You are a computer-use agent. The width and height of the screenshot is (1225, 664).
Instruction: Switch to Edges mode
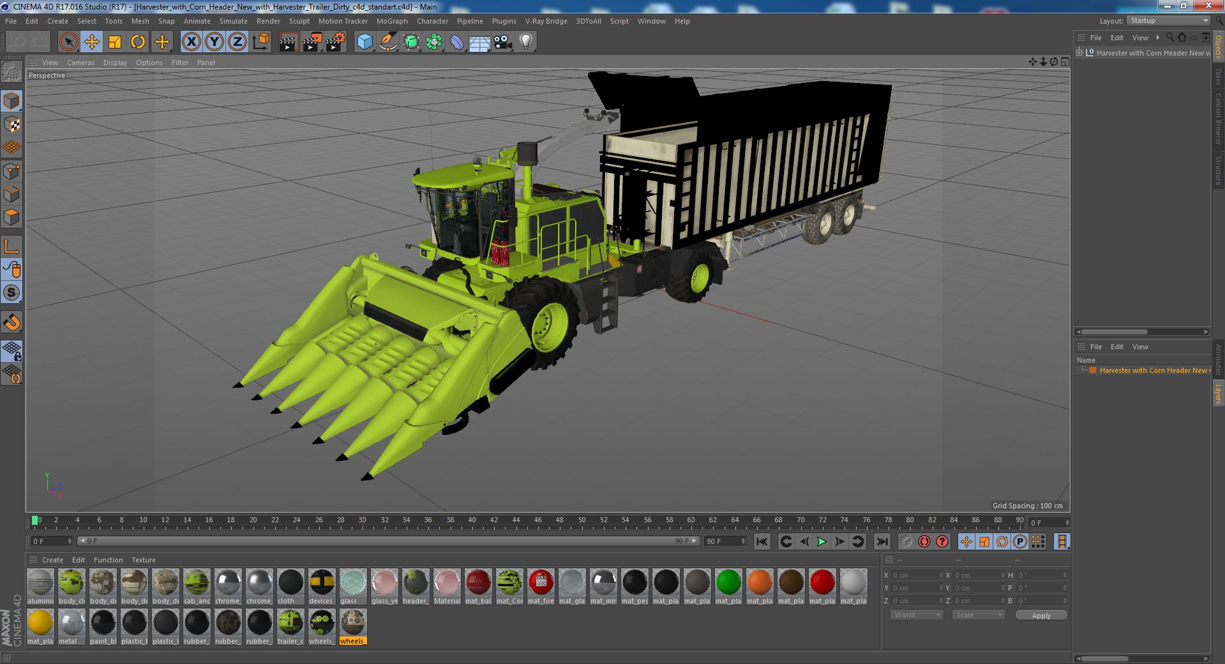pyautogui.click(x=11, y=194)
